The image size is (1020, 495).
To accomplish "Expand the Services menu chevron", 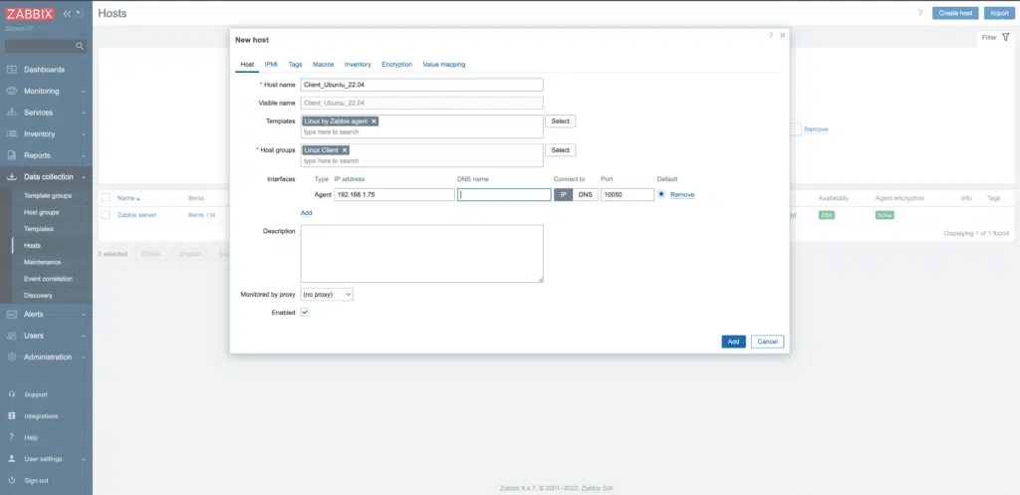I will point(84,114).
